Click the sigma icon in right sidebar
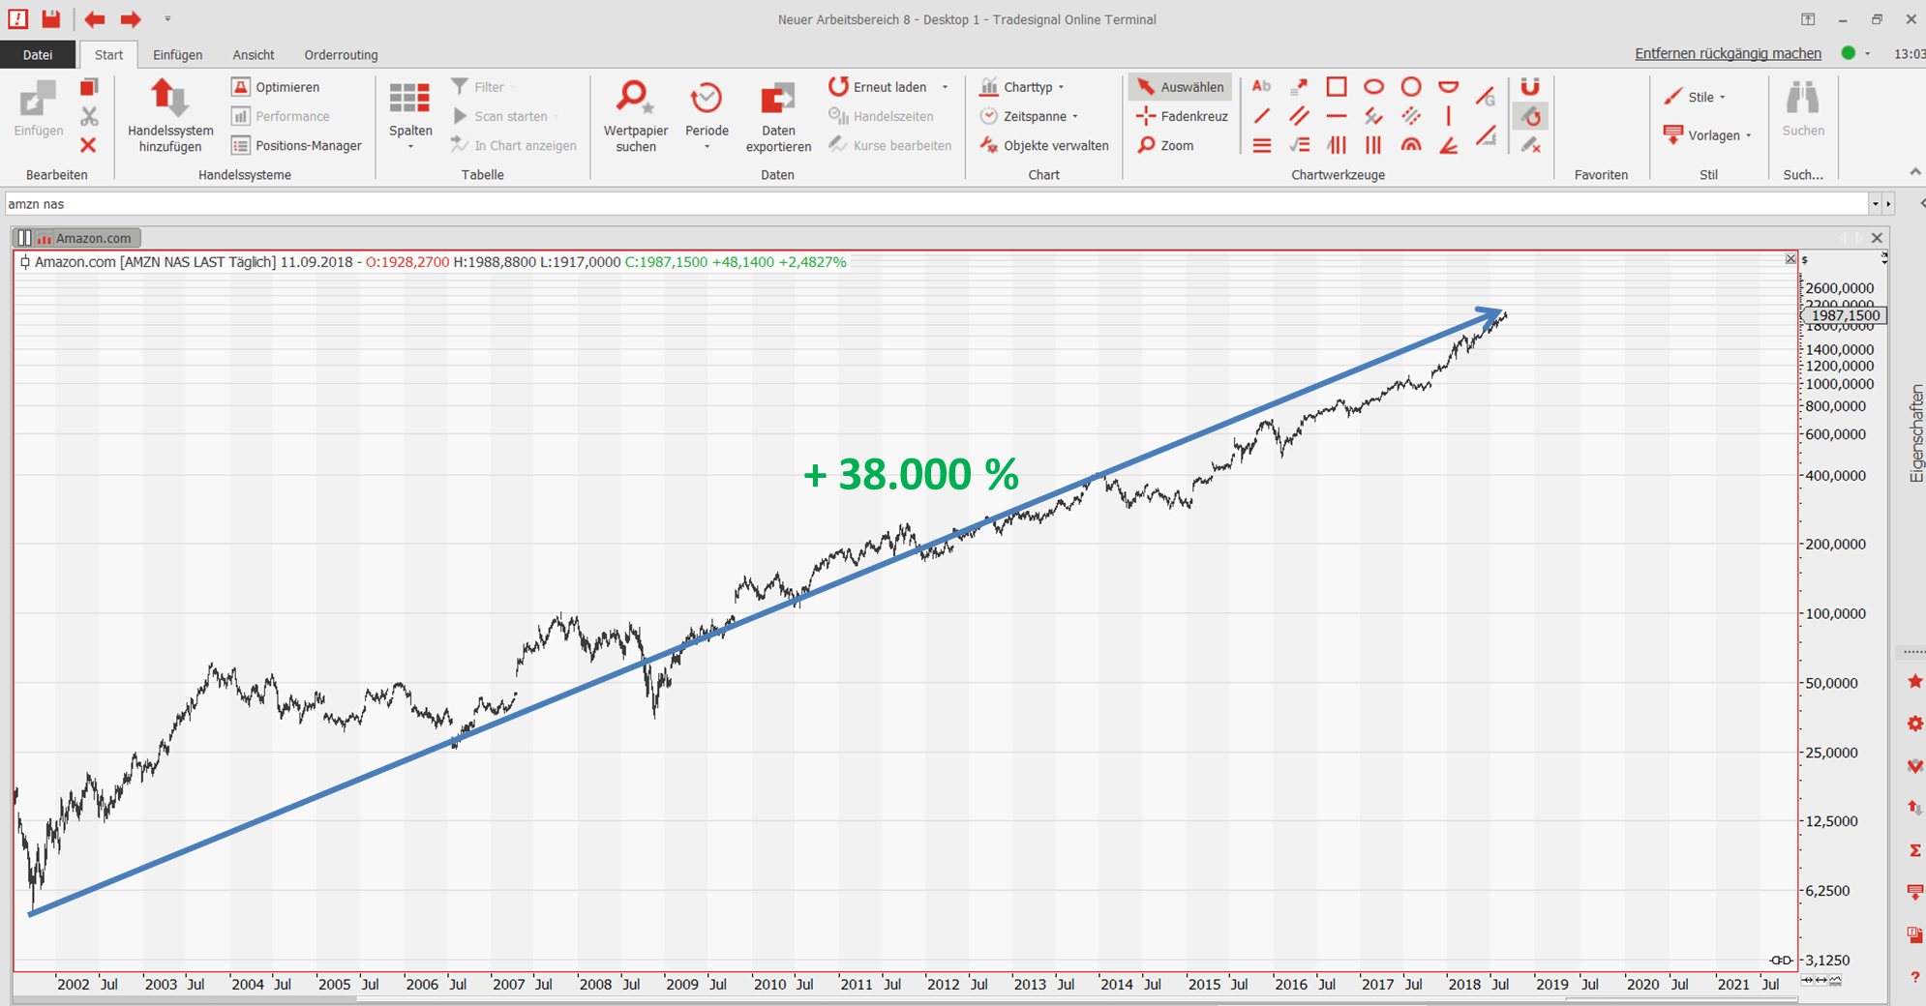Viewport: 1926px width, 1006px height. 1914,850
